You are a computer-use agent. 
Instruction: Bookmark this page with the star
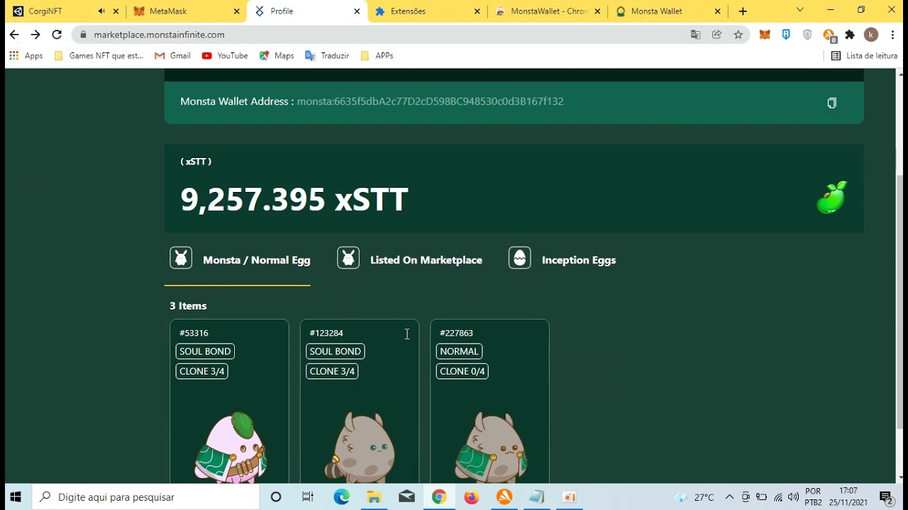click(738, 35)
